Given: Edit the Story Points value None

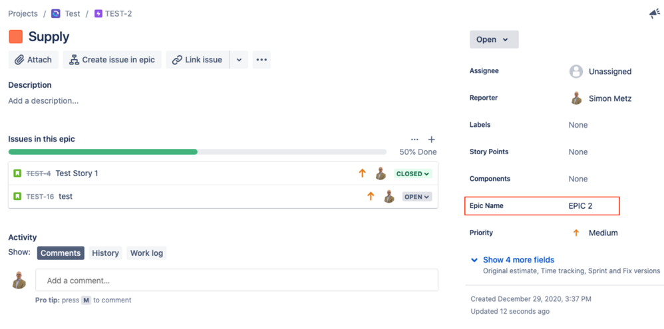Looking at the screenshot, I should coord(578,152).
